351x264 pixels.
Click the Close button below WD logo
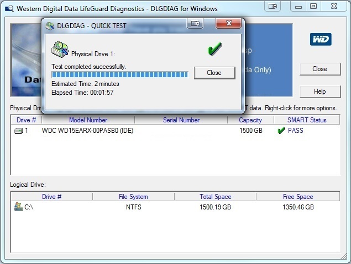320,69
